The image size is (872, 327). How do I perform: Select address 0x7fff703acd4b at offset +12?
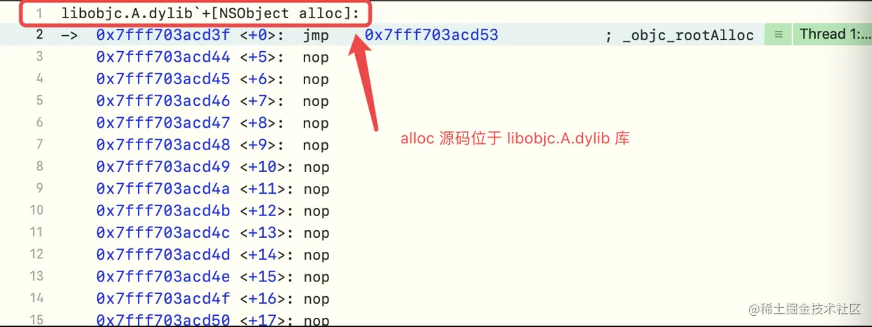click(163, 211)
